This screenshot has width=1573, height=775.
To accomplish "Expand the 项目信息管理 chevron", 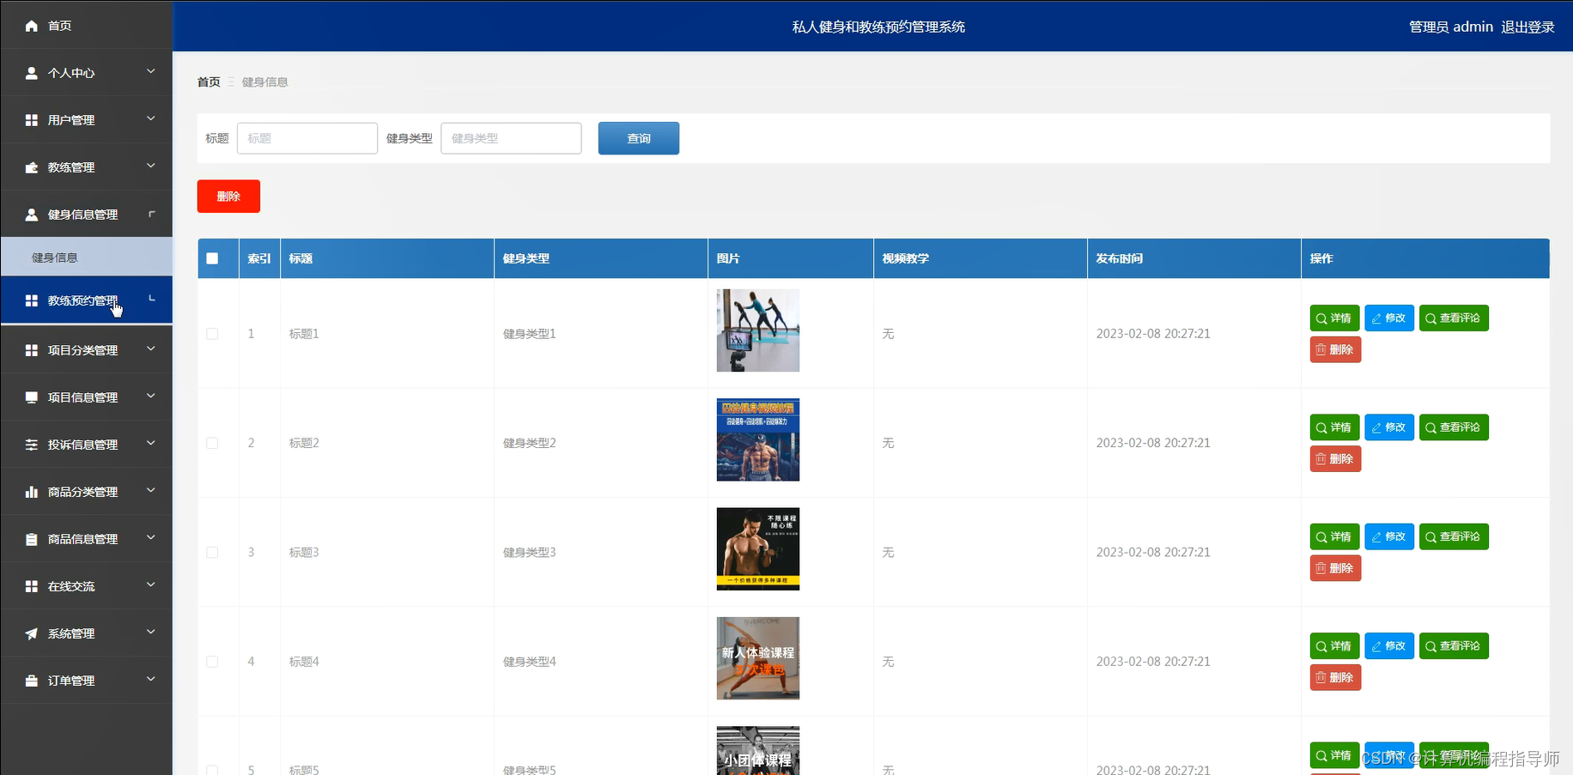I will pyautogui.click(x=151, y=396).
